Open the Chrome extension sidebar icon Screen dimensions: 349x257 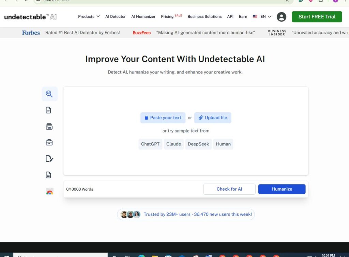click(50, 191)
